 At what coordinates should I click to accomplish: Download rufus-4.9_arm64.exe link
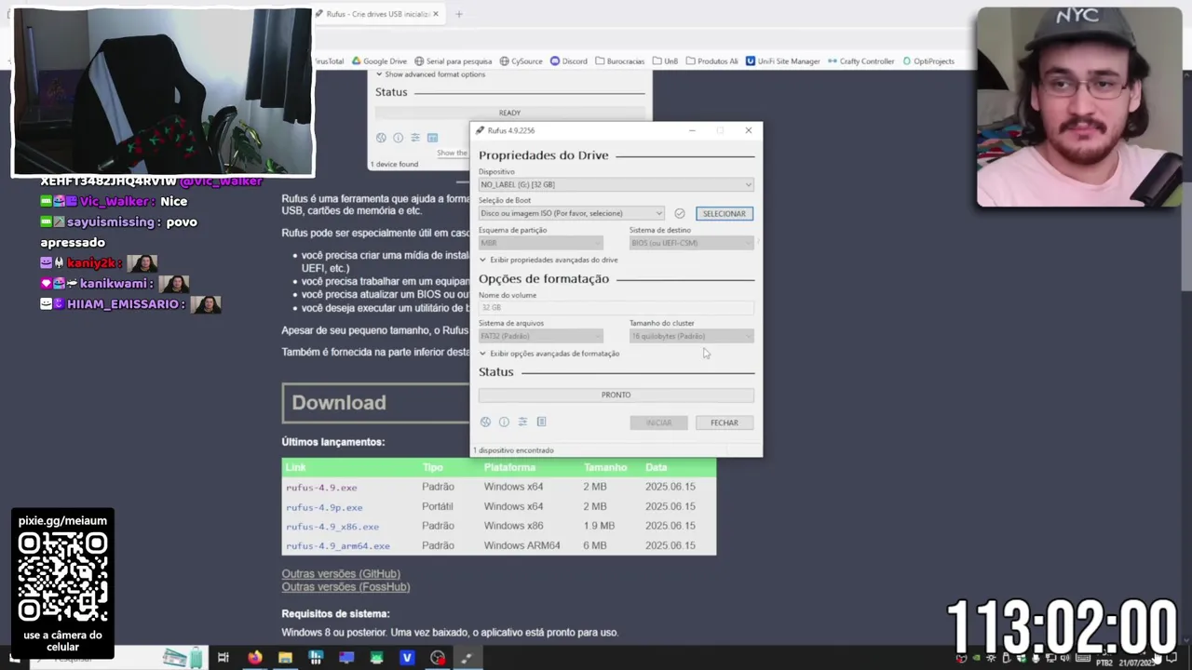coord(338,546)
